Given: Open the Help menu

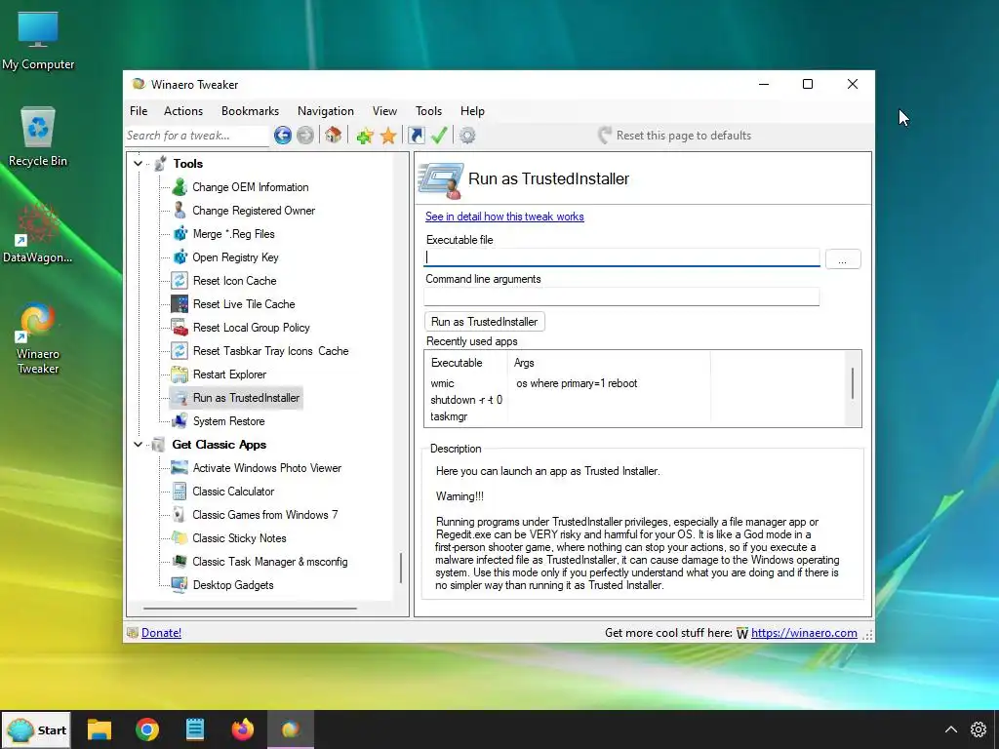Looking at the screenshot, I should tap(473, 111).
